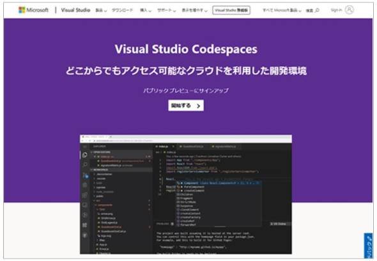
Task: Click the 開始する button
Action: click(x=186, y=106)
